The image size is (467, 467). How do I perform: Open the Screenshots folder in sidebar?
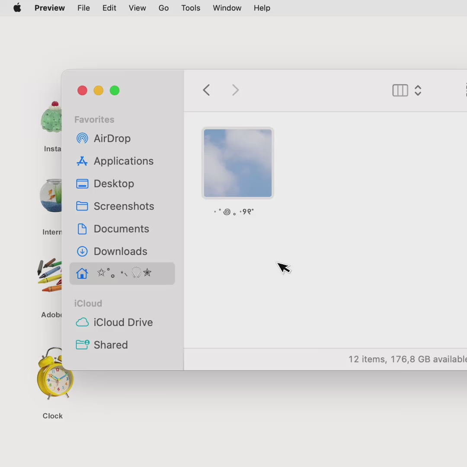[x=122, y=206]
